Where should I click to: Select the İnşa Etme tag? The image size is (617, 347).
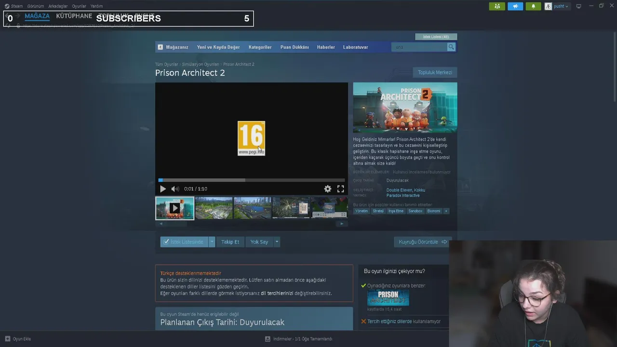coord(396,211)
